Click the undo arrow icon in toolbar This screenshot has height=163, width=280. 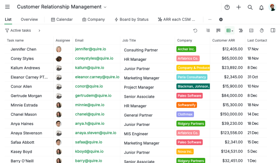pyautogui.click(x=195, y=31)
